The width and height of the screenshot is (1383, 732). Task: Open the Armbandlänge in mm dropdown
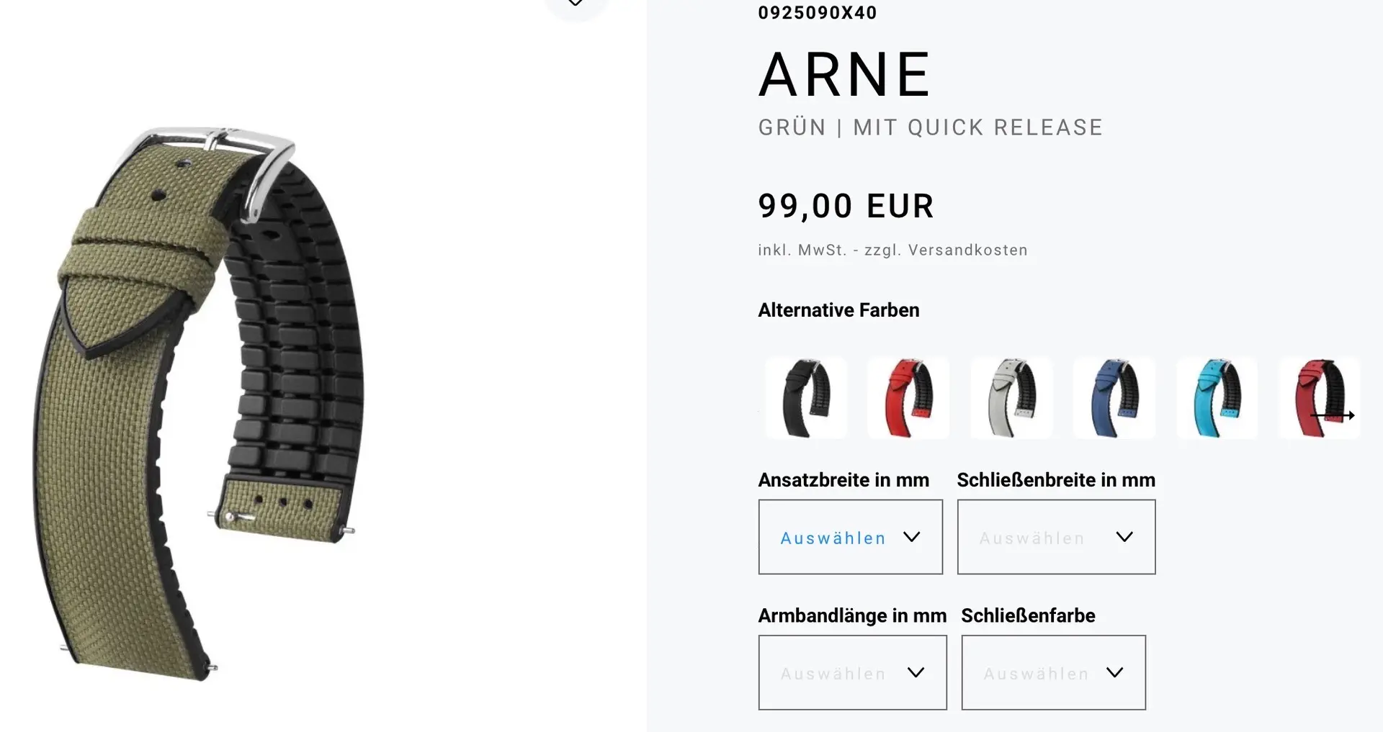coord(852,672)
